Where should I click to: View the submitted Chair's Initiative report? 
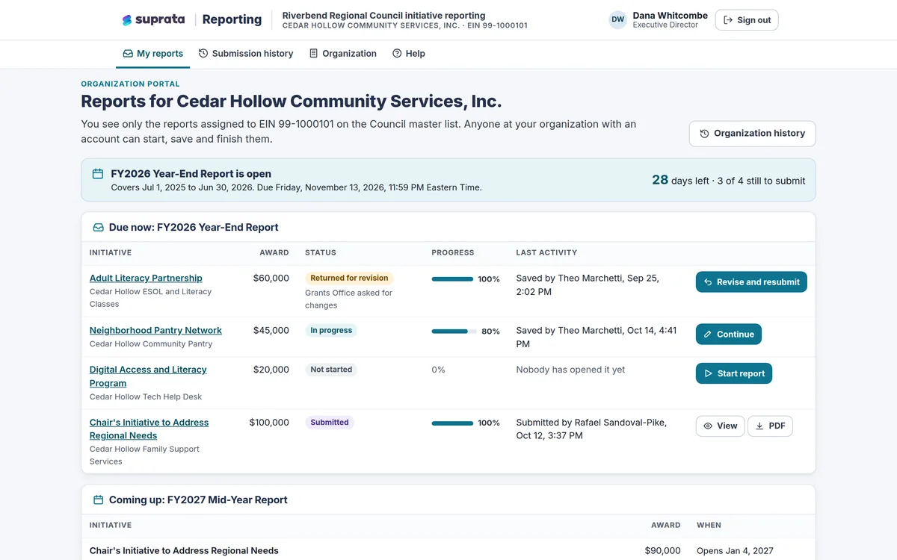(720, 426)
